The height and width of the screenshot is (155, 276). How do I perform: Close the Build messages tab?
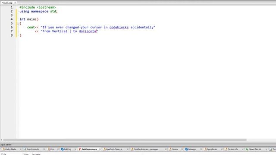point(100,149)
